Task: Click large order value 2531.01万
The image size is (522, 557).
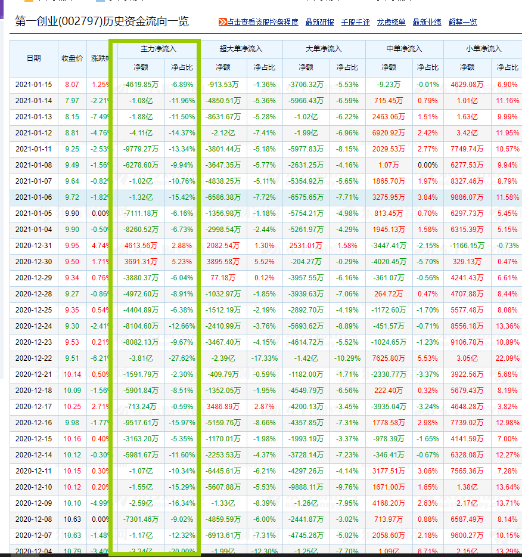Action: click(306, 246)
